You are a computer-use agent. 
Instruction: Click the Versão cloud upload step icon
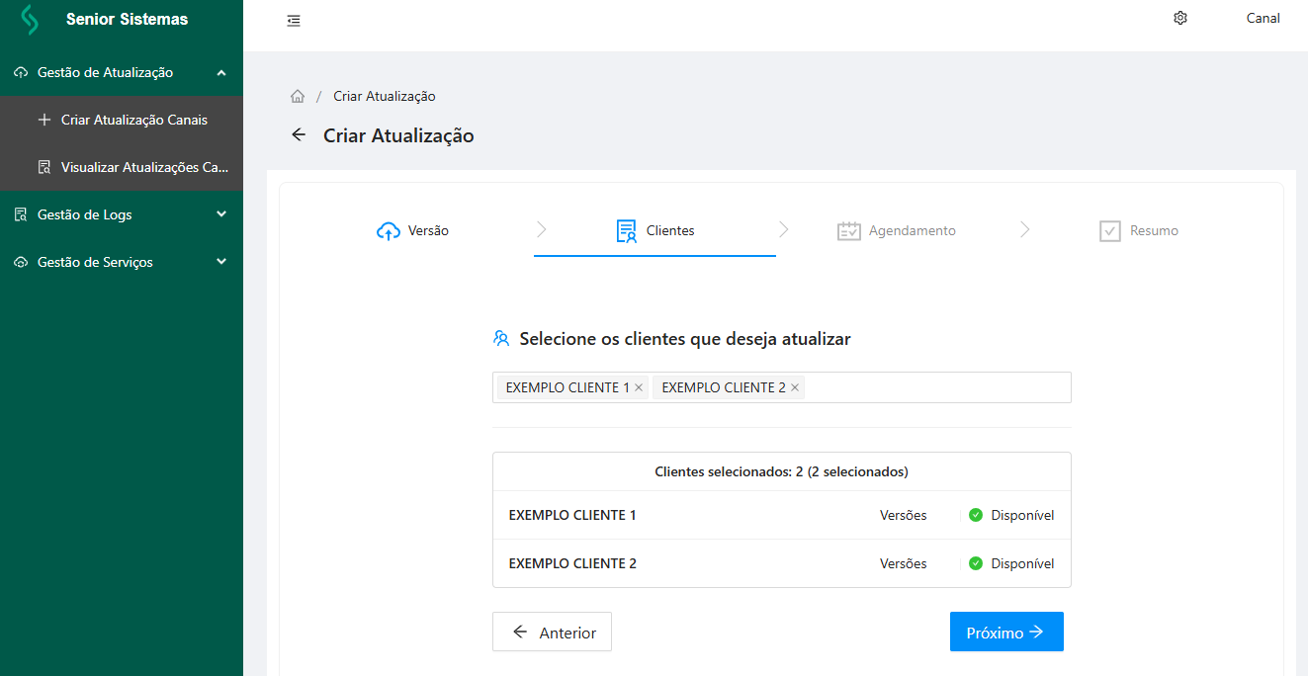click(389, 231)
